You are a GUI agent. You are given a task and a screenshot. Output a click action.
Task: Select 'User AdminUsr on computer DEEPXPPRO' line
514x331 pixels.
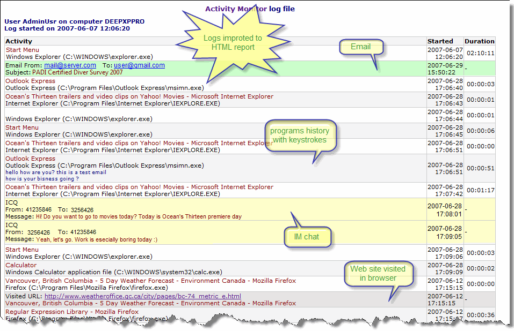(75, 21)
